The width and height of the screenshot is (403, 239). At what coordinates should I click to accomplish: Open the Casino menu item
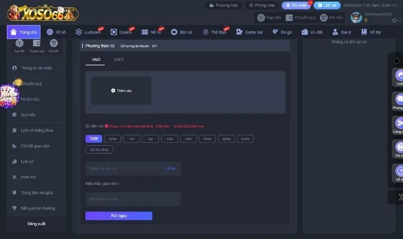123,32
